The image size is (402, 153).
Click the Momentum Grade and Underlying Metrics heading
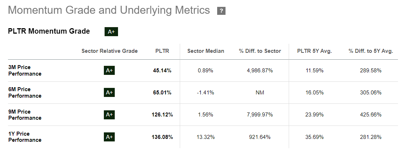[x=109, y=10]
